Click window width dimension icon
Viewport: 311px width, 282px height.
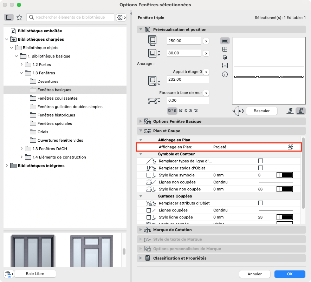152,41
